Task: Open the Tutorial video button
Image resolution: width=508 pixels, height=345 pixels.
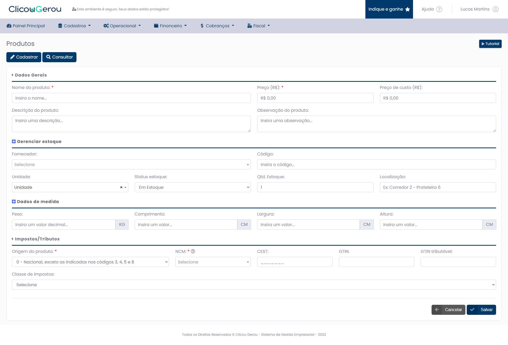Action: [x=490, y=44]
